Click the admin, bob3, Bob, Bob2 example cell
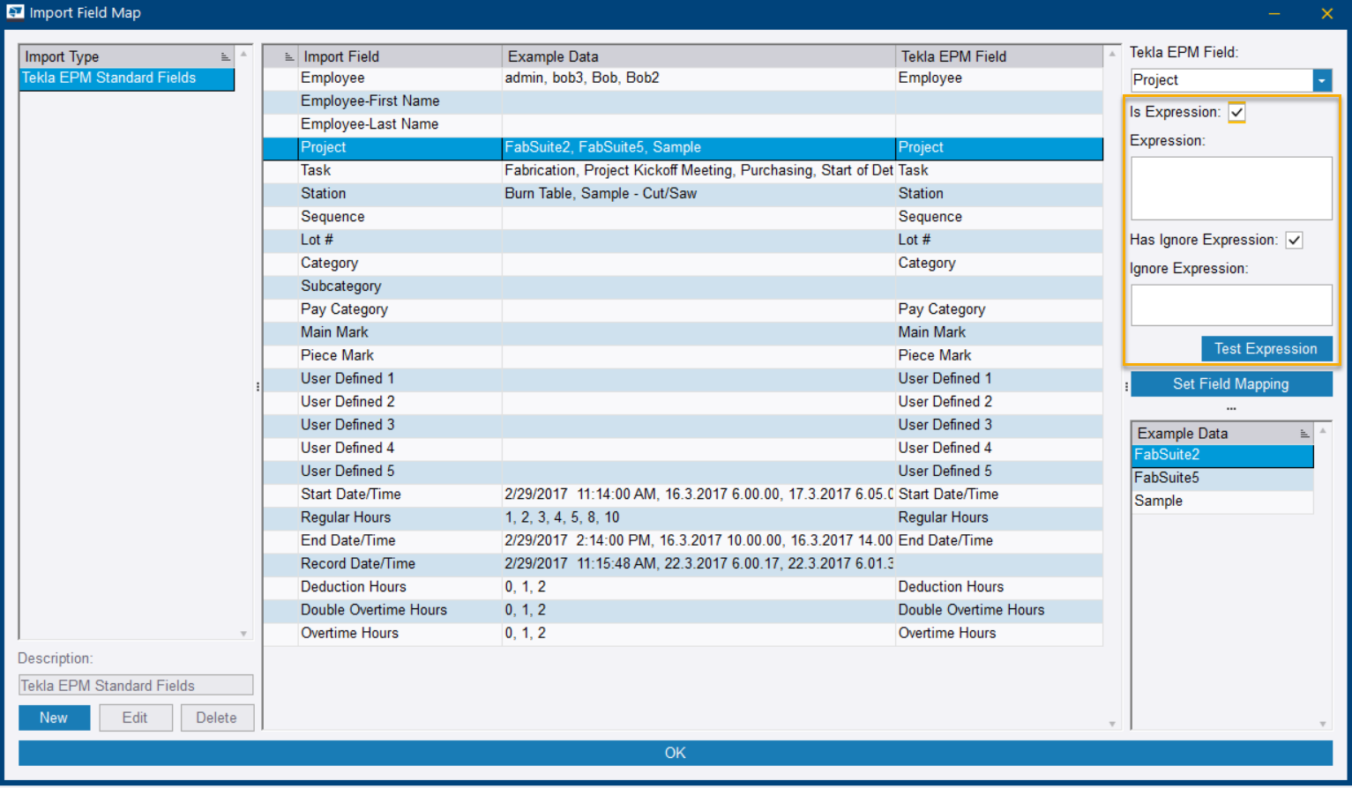 698,78
